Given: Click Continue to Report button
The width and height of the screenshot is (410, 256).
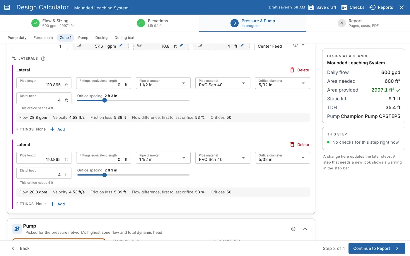Looking at the screenshot, I should click(377, 248).
